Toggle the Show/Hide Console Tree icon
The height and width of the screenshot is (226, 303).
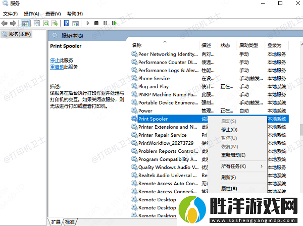[x=25, y=23]
